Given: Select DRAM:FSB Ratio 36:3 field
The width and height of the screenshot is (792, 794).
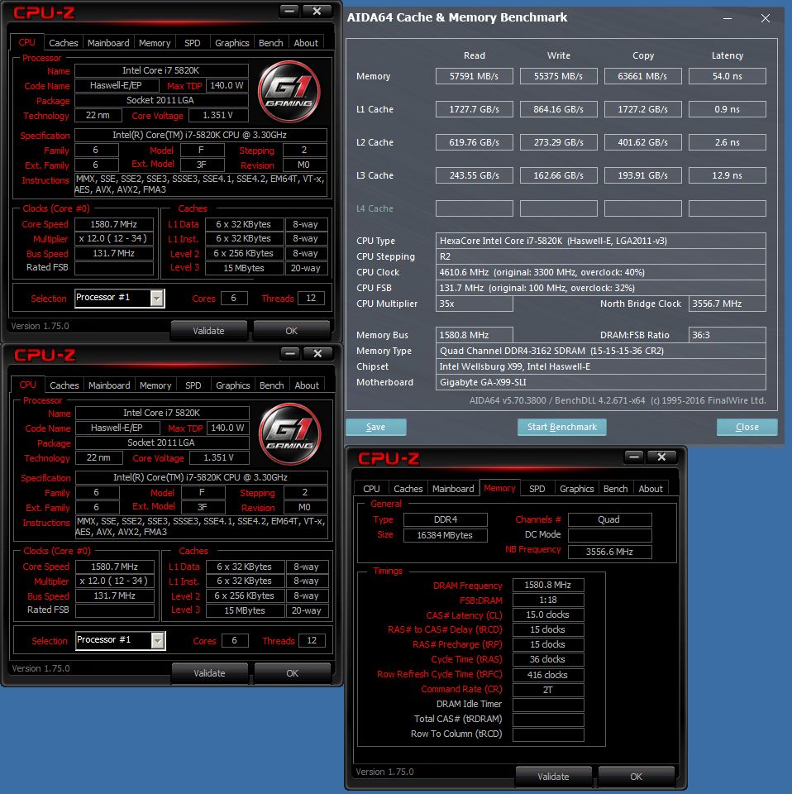Looking at the screenshot, I should pyautogui.click(x=728, y=335).
